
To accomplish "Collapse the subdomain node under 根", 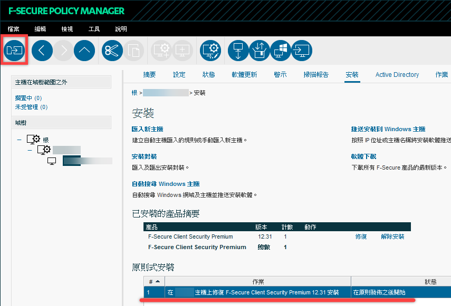I will [x=30, y=150].
